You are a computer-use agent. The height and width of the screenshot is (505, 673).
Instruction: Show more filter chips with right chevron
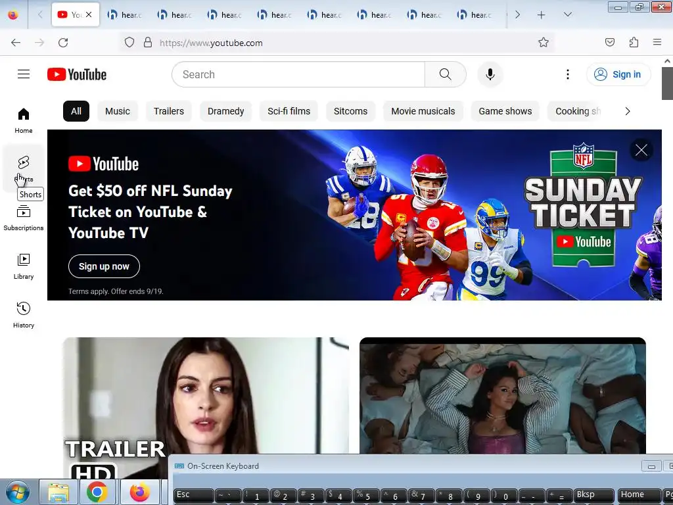(x=627, y=111)
